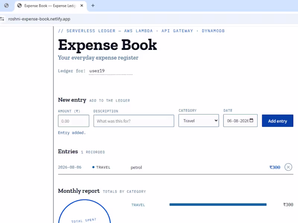Delete the petrol entry with X icon
The image size is (298, 223).
[288, 167]
